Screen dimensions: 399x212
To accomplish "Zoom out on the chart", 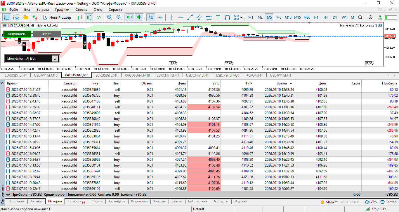I will coord(119,17).
